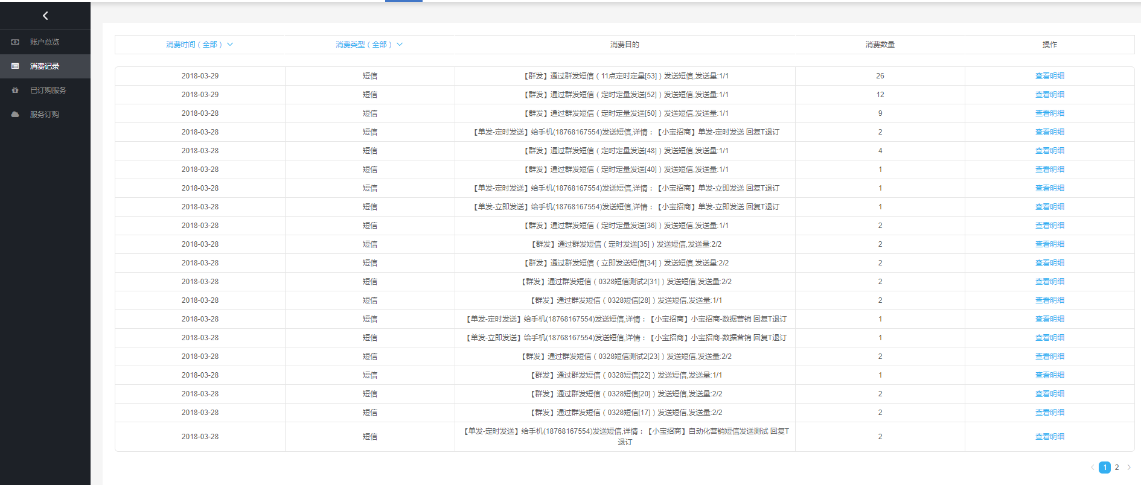Image resolution: width=1141 pixels, height=485 pixels.
Task: Click page 1 button in pagination
Action: coord(1105,468)
